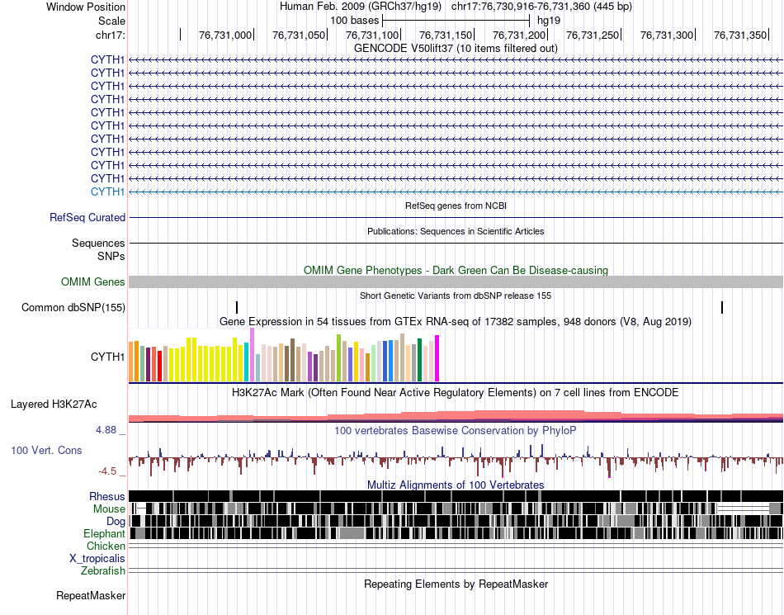Click the Common dbSNP(155) track label
This screenshot has width=784, height=615.
point(73,307)
